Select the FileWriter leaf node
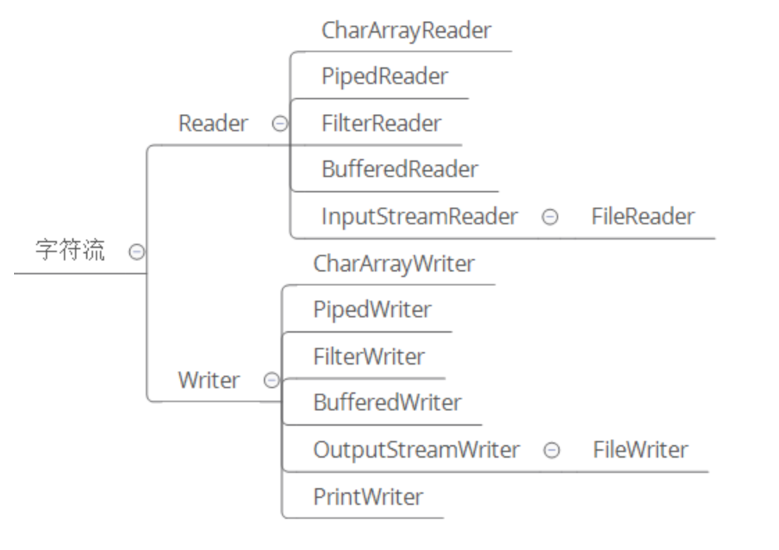This screenshot has width=779, height=550. 640,450
